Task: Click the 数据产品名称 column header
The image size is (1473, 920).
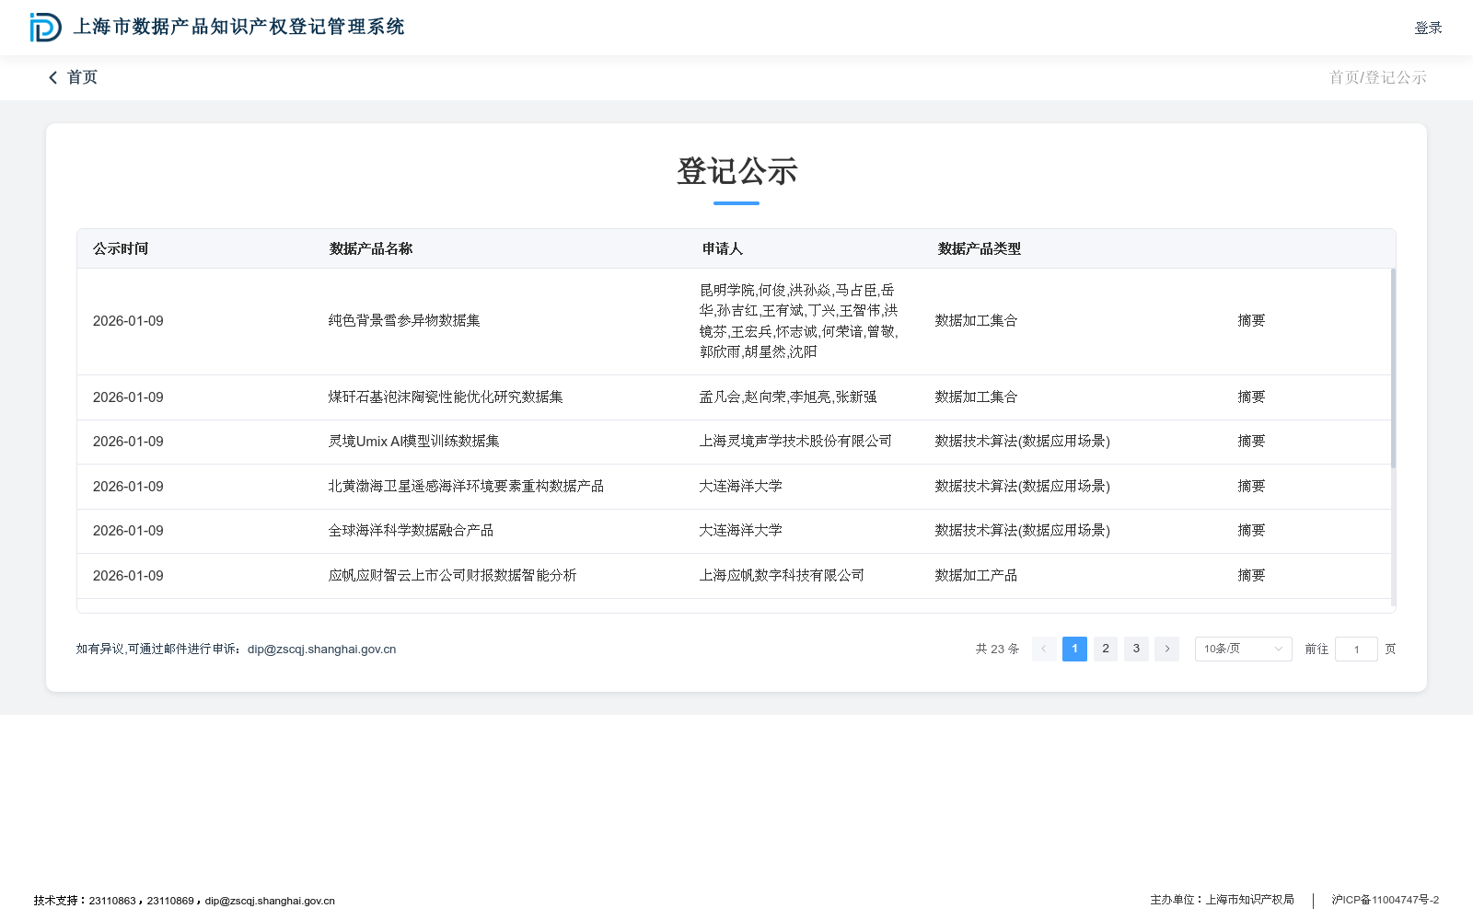Action: [x=371, y=249]
